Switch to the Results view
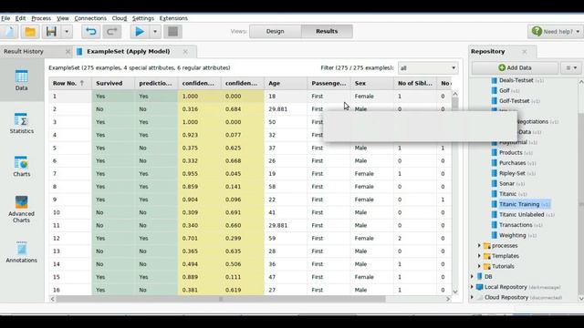The width and height of the screenshot is (584, 328). 327,31
